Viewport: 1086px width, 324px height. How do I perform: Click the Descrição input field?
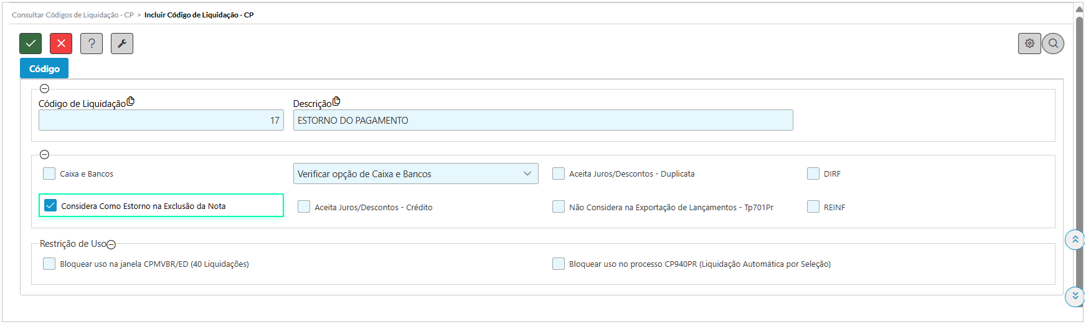coord(543,120)
